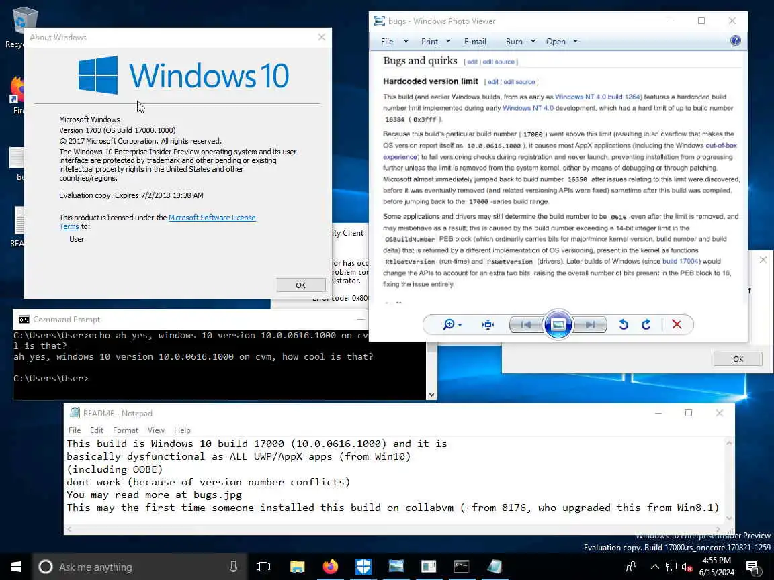Screen dimensions: 774x580
Task: Go to next photo in Photo Viewer
Action: pos(591,324)
